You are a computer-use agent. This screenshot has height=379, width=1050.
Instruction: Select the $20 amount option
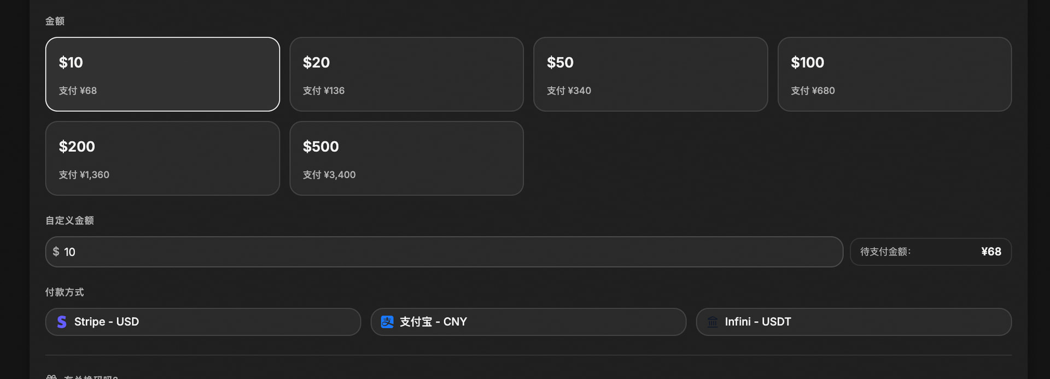(406, 74)
